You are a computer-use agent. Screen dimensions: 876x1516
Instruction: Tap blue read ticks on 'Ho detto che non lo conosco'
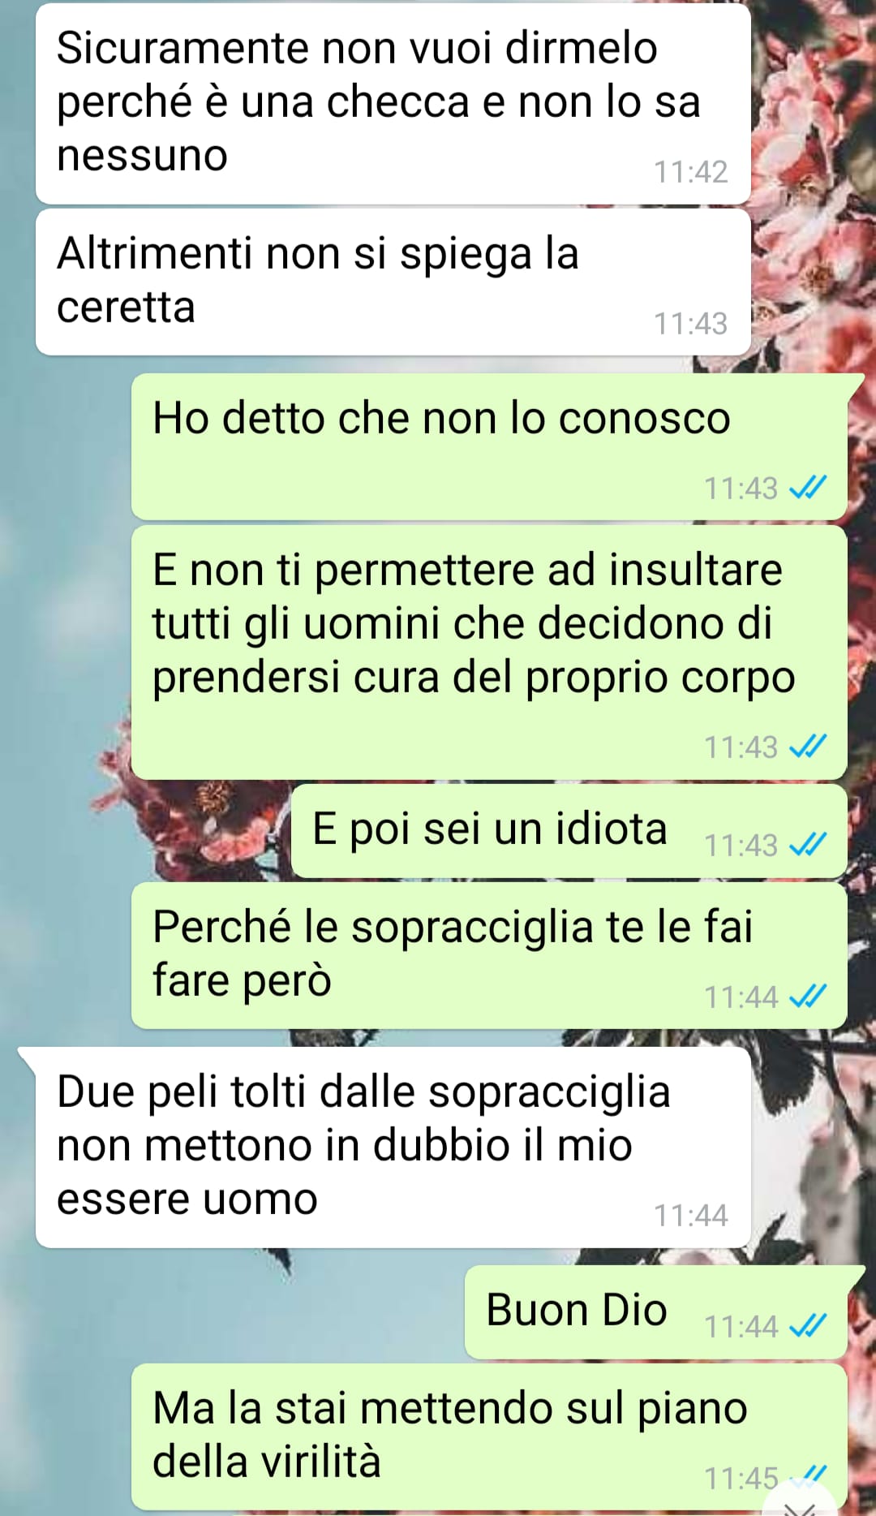click(x=808, y=488)
